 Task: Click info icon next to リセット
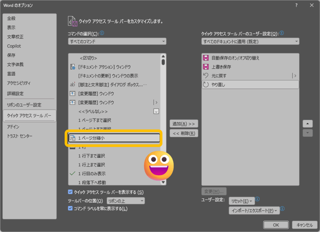point(257,199)
